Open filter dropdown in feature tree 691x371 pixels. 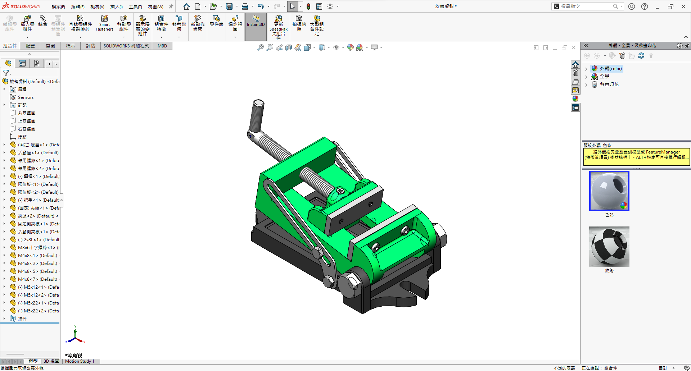[x=10, y=74]
